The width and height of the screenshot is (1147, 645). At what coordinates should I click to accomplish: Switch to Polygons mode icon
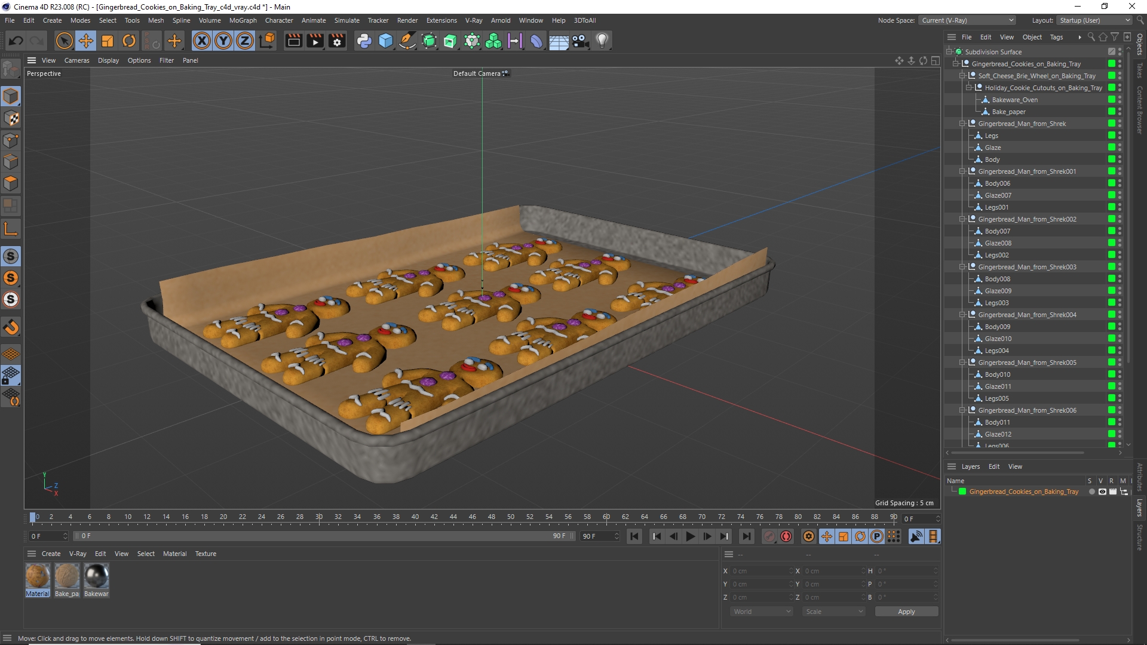pyautogui.click(x=11, y=183)
